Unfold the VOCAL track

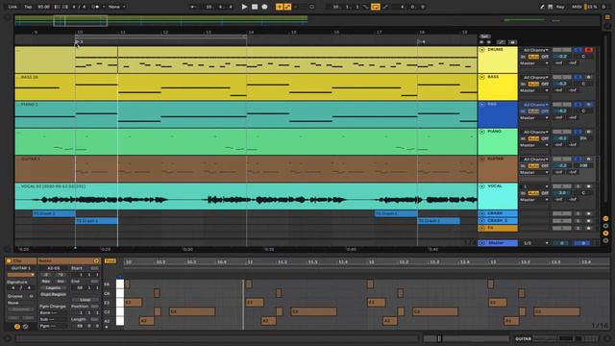pos(482,186)
